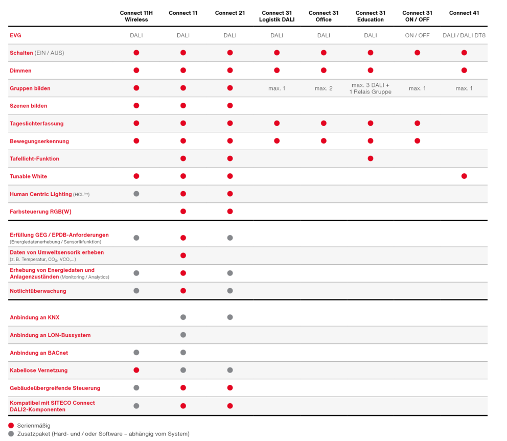Click Dimmen dot under DALI / DALI DT8 column

[464, 71]
